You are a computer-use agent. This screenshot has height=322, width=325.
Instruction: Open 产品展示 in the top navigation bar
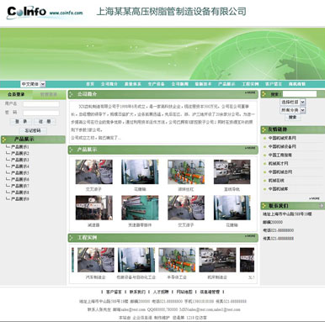pos(226,84)
